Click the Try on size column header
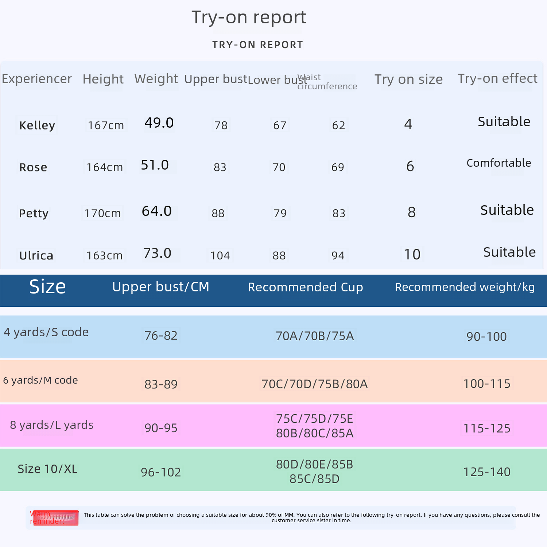The image size is (547, 547). pyautogui.click(x=408, y=79)
